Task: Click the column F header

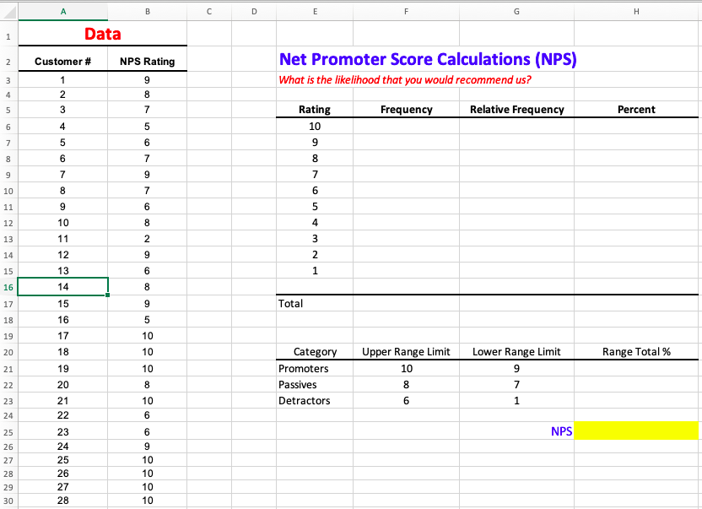Action: click(406, 11)
